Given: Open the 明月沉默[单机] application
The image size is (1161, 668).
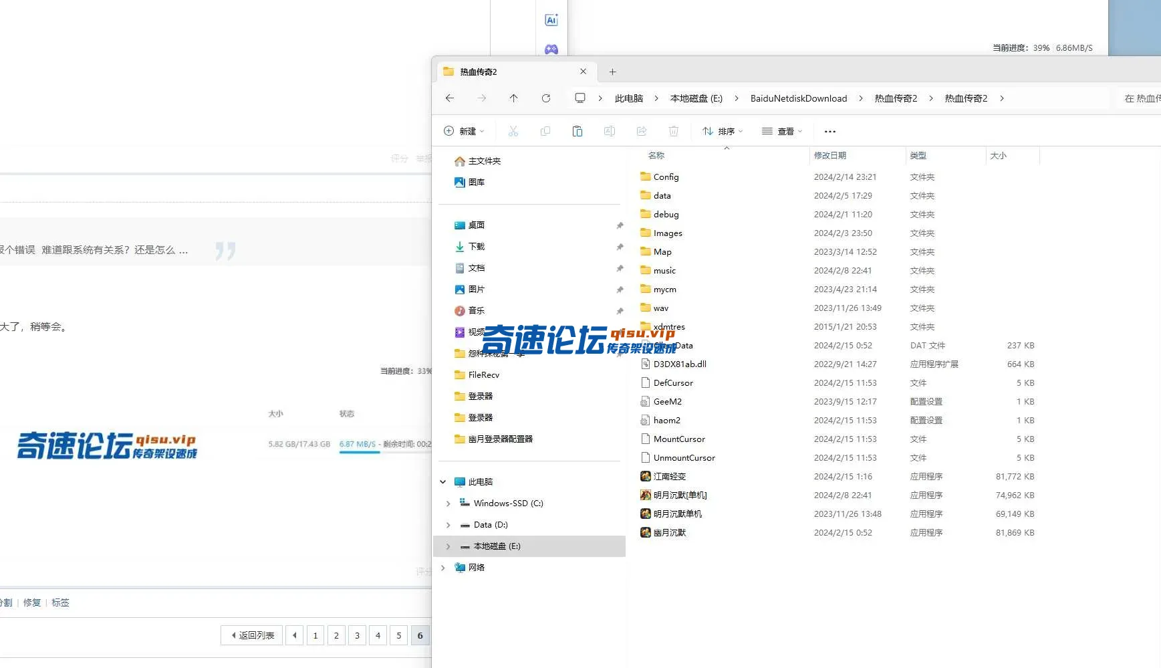Looking at the screenshot, I should click(x=674, y=495).
